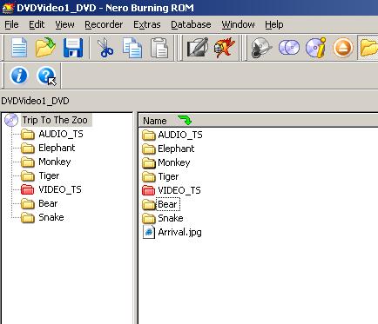This screenshot has height=324, width=378.
Task: Sort by the Name column header
Action: click(155, 121)
